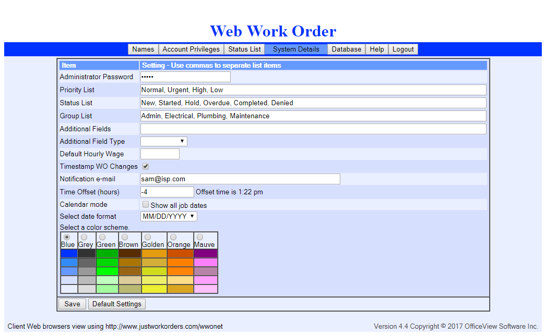The width and height of the screenshot is (546, 336).
Task: Switch to Account Privileges tab
Action: click(x=191, y=49)
